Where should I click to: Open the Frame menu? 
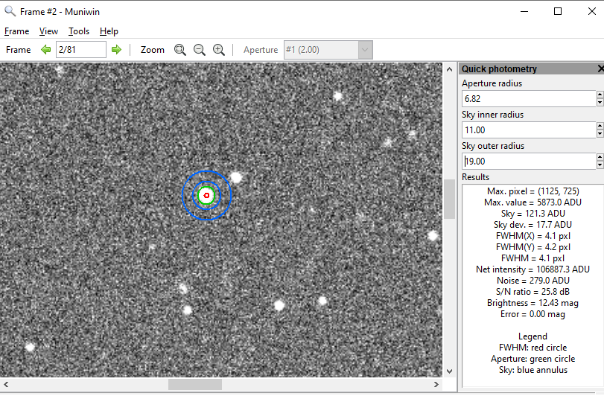tap(16, 31)
